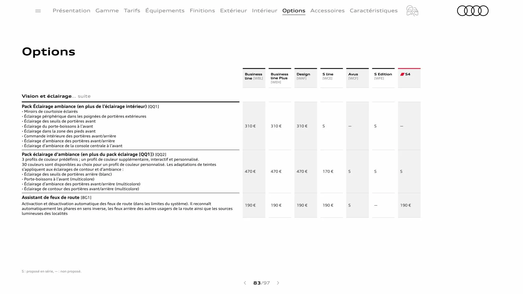Click 190 € under Business line Plus
This screenshot has width=523, height=294.
pos(276,205)
